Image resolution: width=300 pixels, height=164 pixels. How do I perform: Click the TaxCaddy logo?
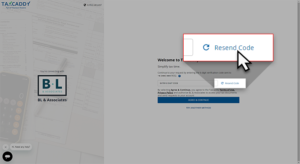(x=16, y=5)
